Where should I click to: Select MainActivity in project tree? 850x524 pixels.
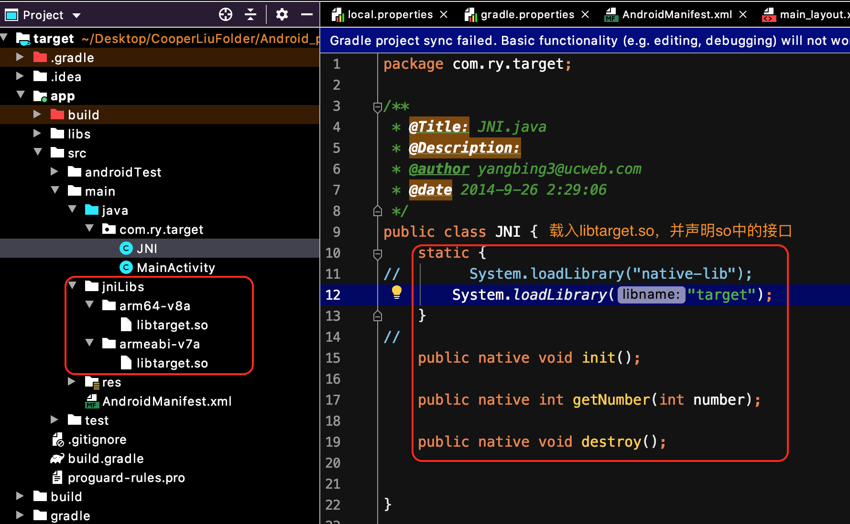176,267
